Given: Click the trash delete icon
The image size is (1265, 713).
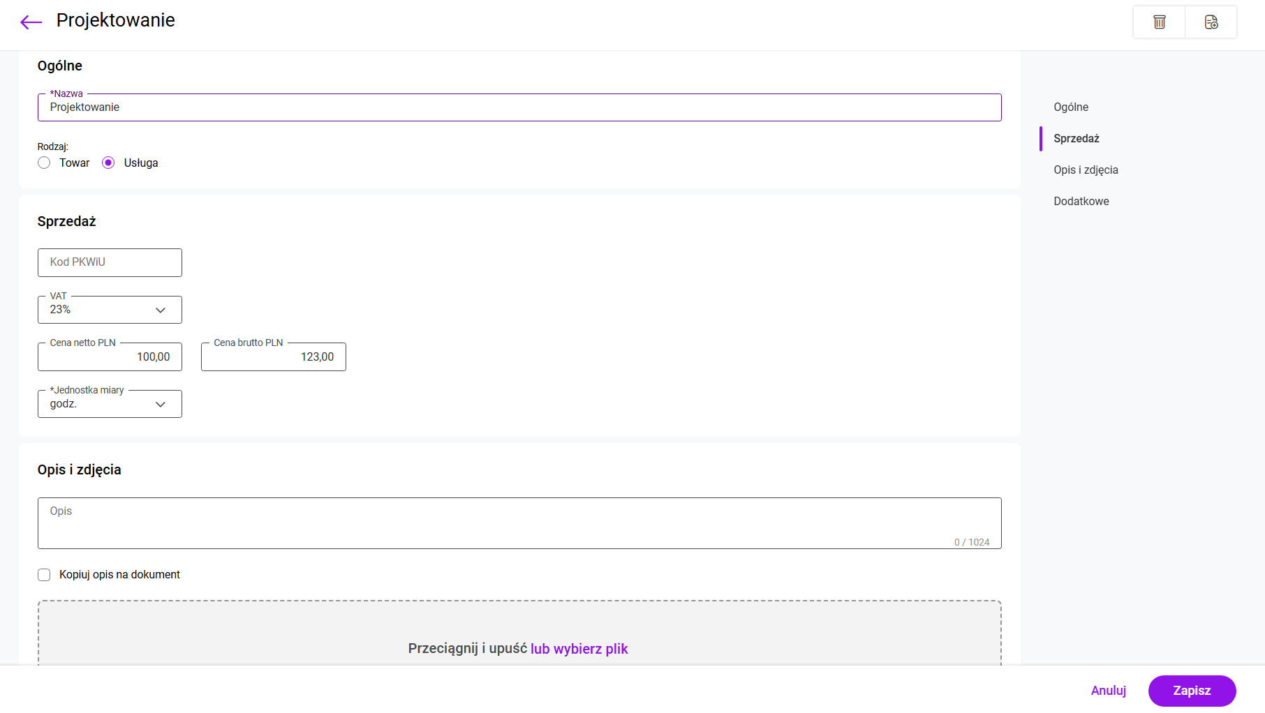Looking at the screenshot, I should (1159, 22).
